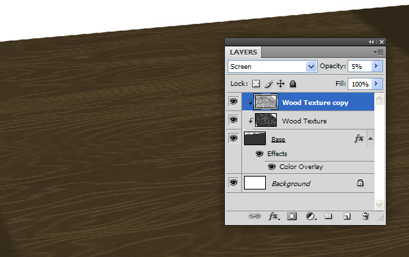Hide the Background layer
Viewport: 409px width, 257px height.
pyautogui.click(x=233, y=183)
